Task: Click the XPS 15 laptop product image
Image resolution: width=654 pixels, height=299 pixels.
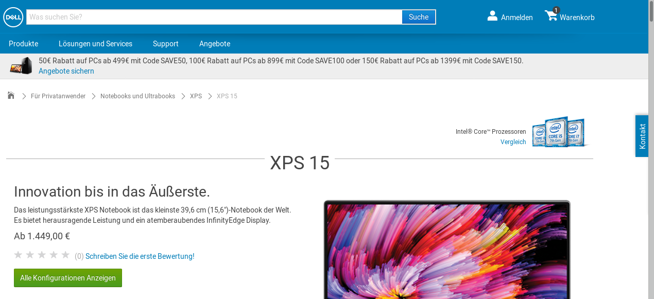Action: pos(447,250)
